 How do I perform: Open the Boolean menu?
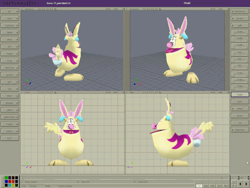(x=10, y=103)
